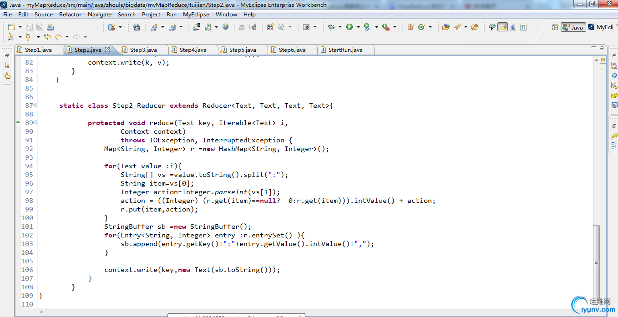
Task: Open the MyEclipse menu
Action: click(196, 14)
